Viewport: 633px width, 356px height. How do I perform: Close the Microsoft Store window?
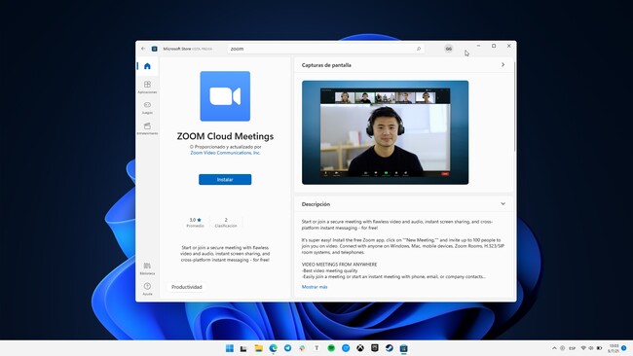[508, 46]
